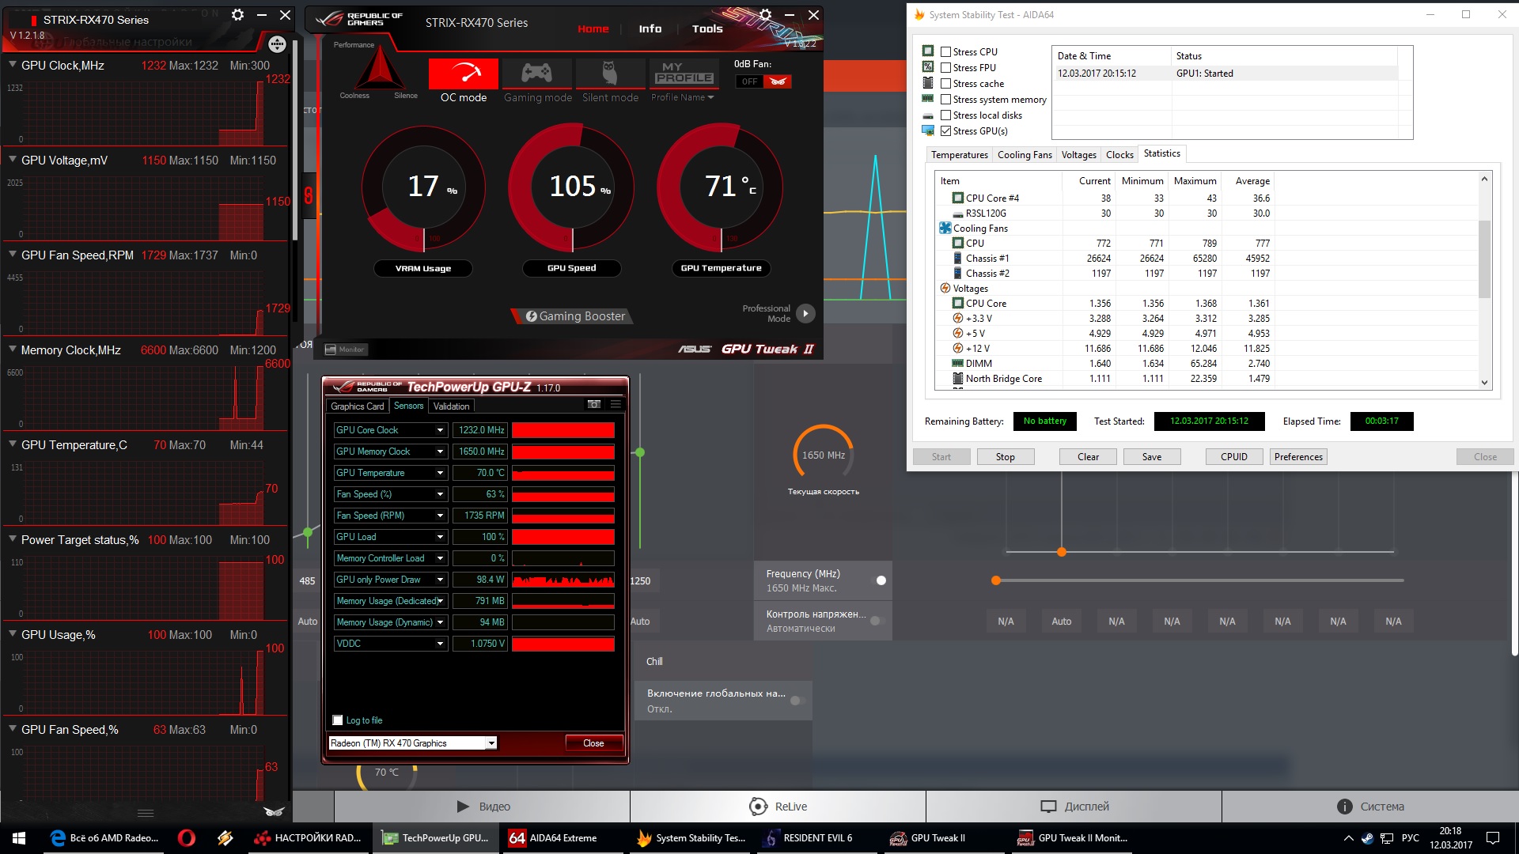Click Gaming Booster button
Viewport: 1519px width, 854px height.
coord(575,316)
